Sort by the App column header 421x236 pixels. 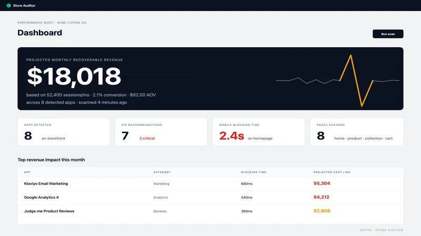click(27, 172)
